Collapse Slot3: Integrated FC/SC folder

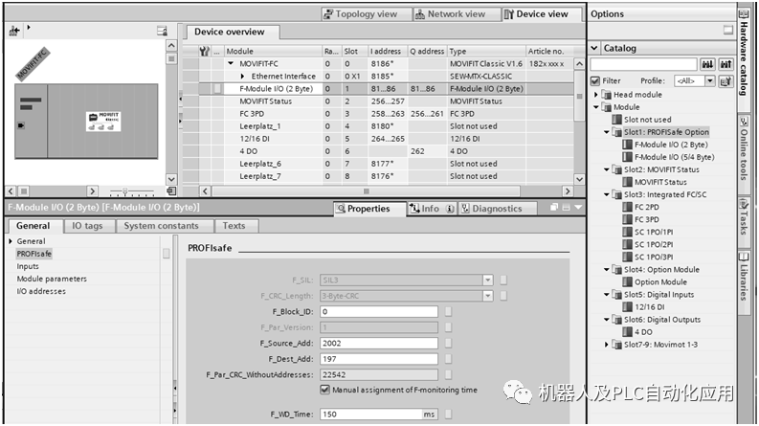click(607, 194)
